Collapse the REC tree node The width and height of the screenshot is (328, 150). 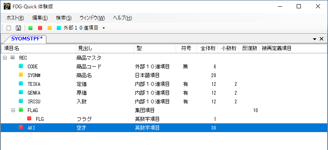tap(5, 57)
